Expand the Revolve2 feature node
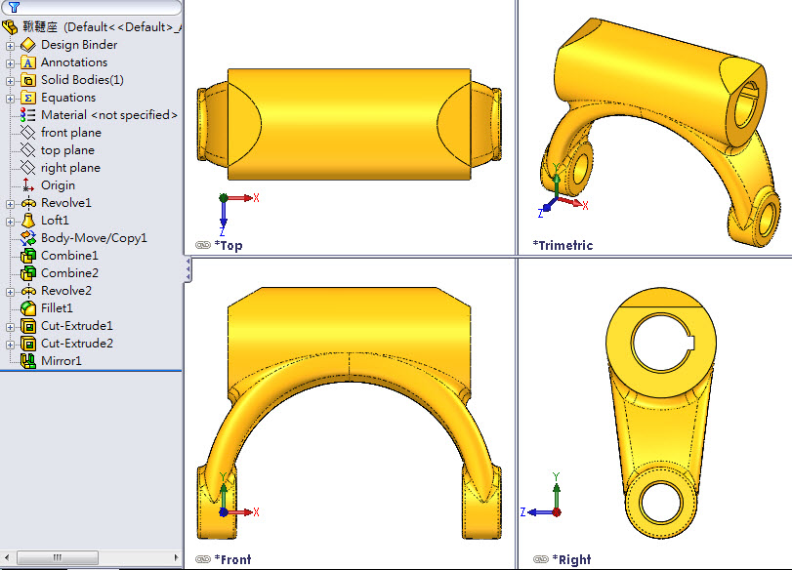 10,292
